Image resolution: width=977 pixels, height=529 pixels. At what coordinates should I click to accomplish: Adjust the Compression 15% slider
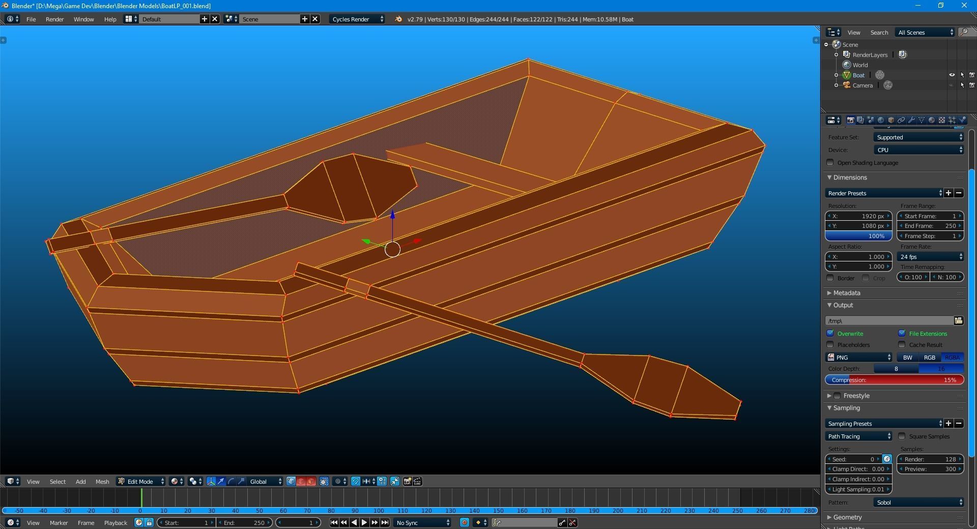[x=895, y=380]
